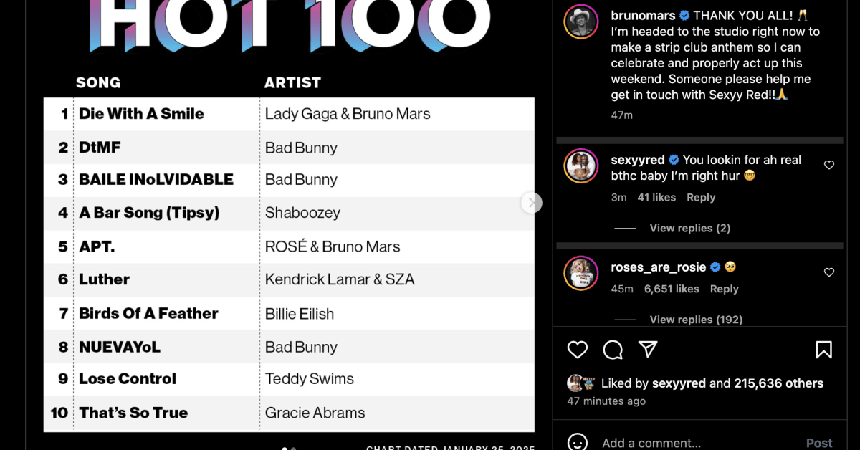This screenshot has width=860, height=450.
Task: Select second carousel indicator dot
Action: (293, 449)
